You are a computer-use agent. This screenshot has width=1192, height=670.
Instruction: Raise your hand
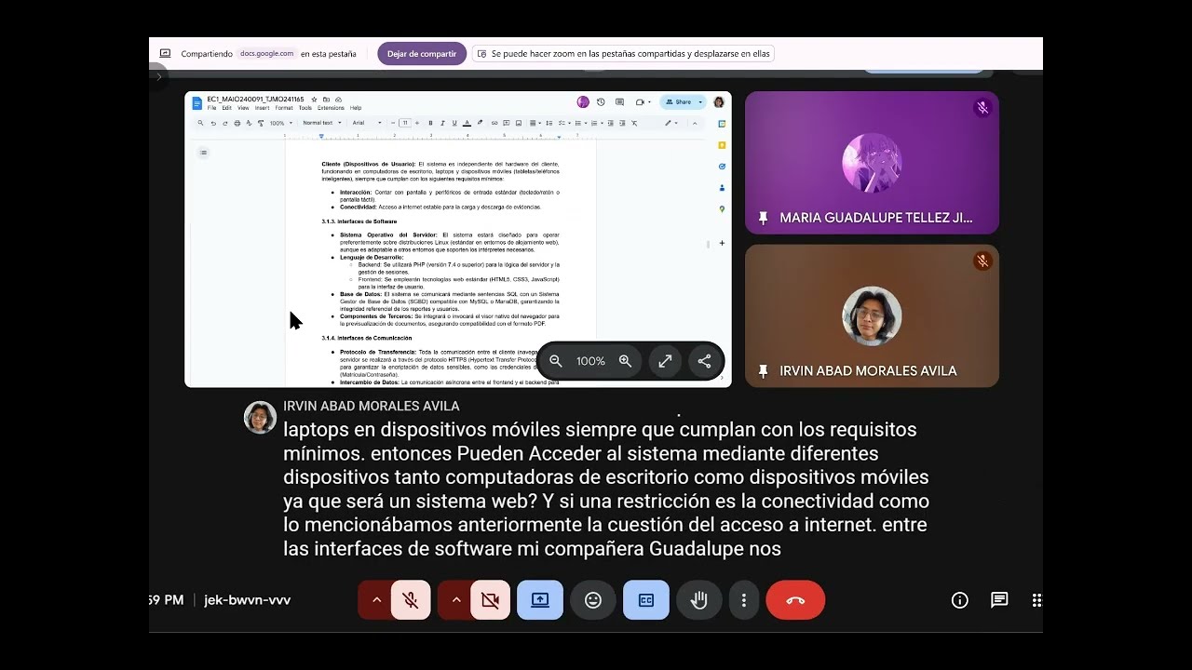[x=698, y=600]
